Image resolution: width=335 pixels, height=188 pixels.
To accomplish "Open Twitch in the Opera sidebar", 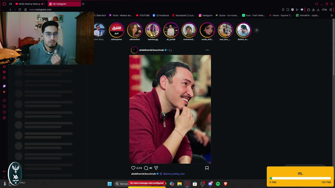I will [4, 86].
